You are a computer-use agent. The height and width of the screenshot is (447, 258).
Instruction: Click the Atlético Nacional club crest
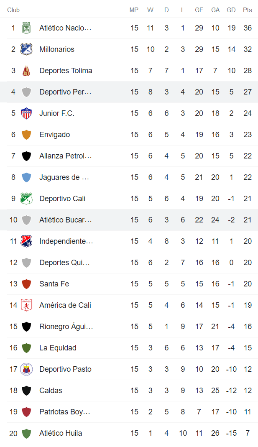point(26,28)
